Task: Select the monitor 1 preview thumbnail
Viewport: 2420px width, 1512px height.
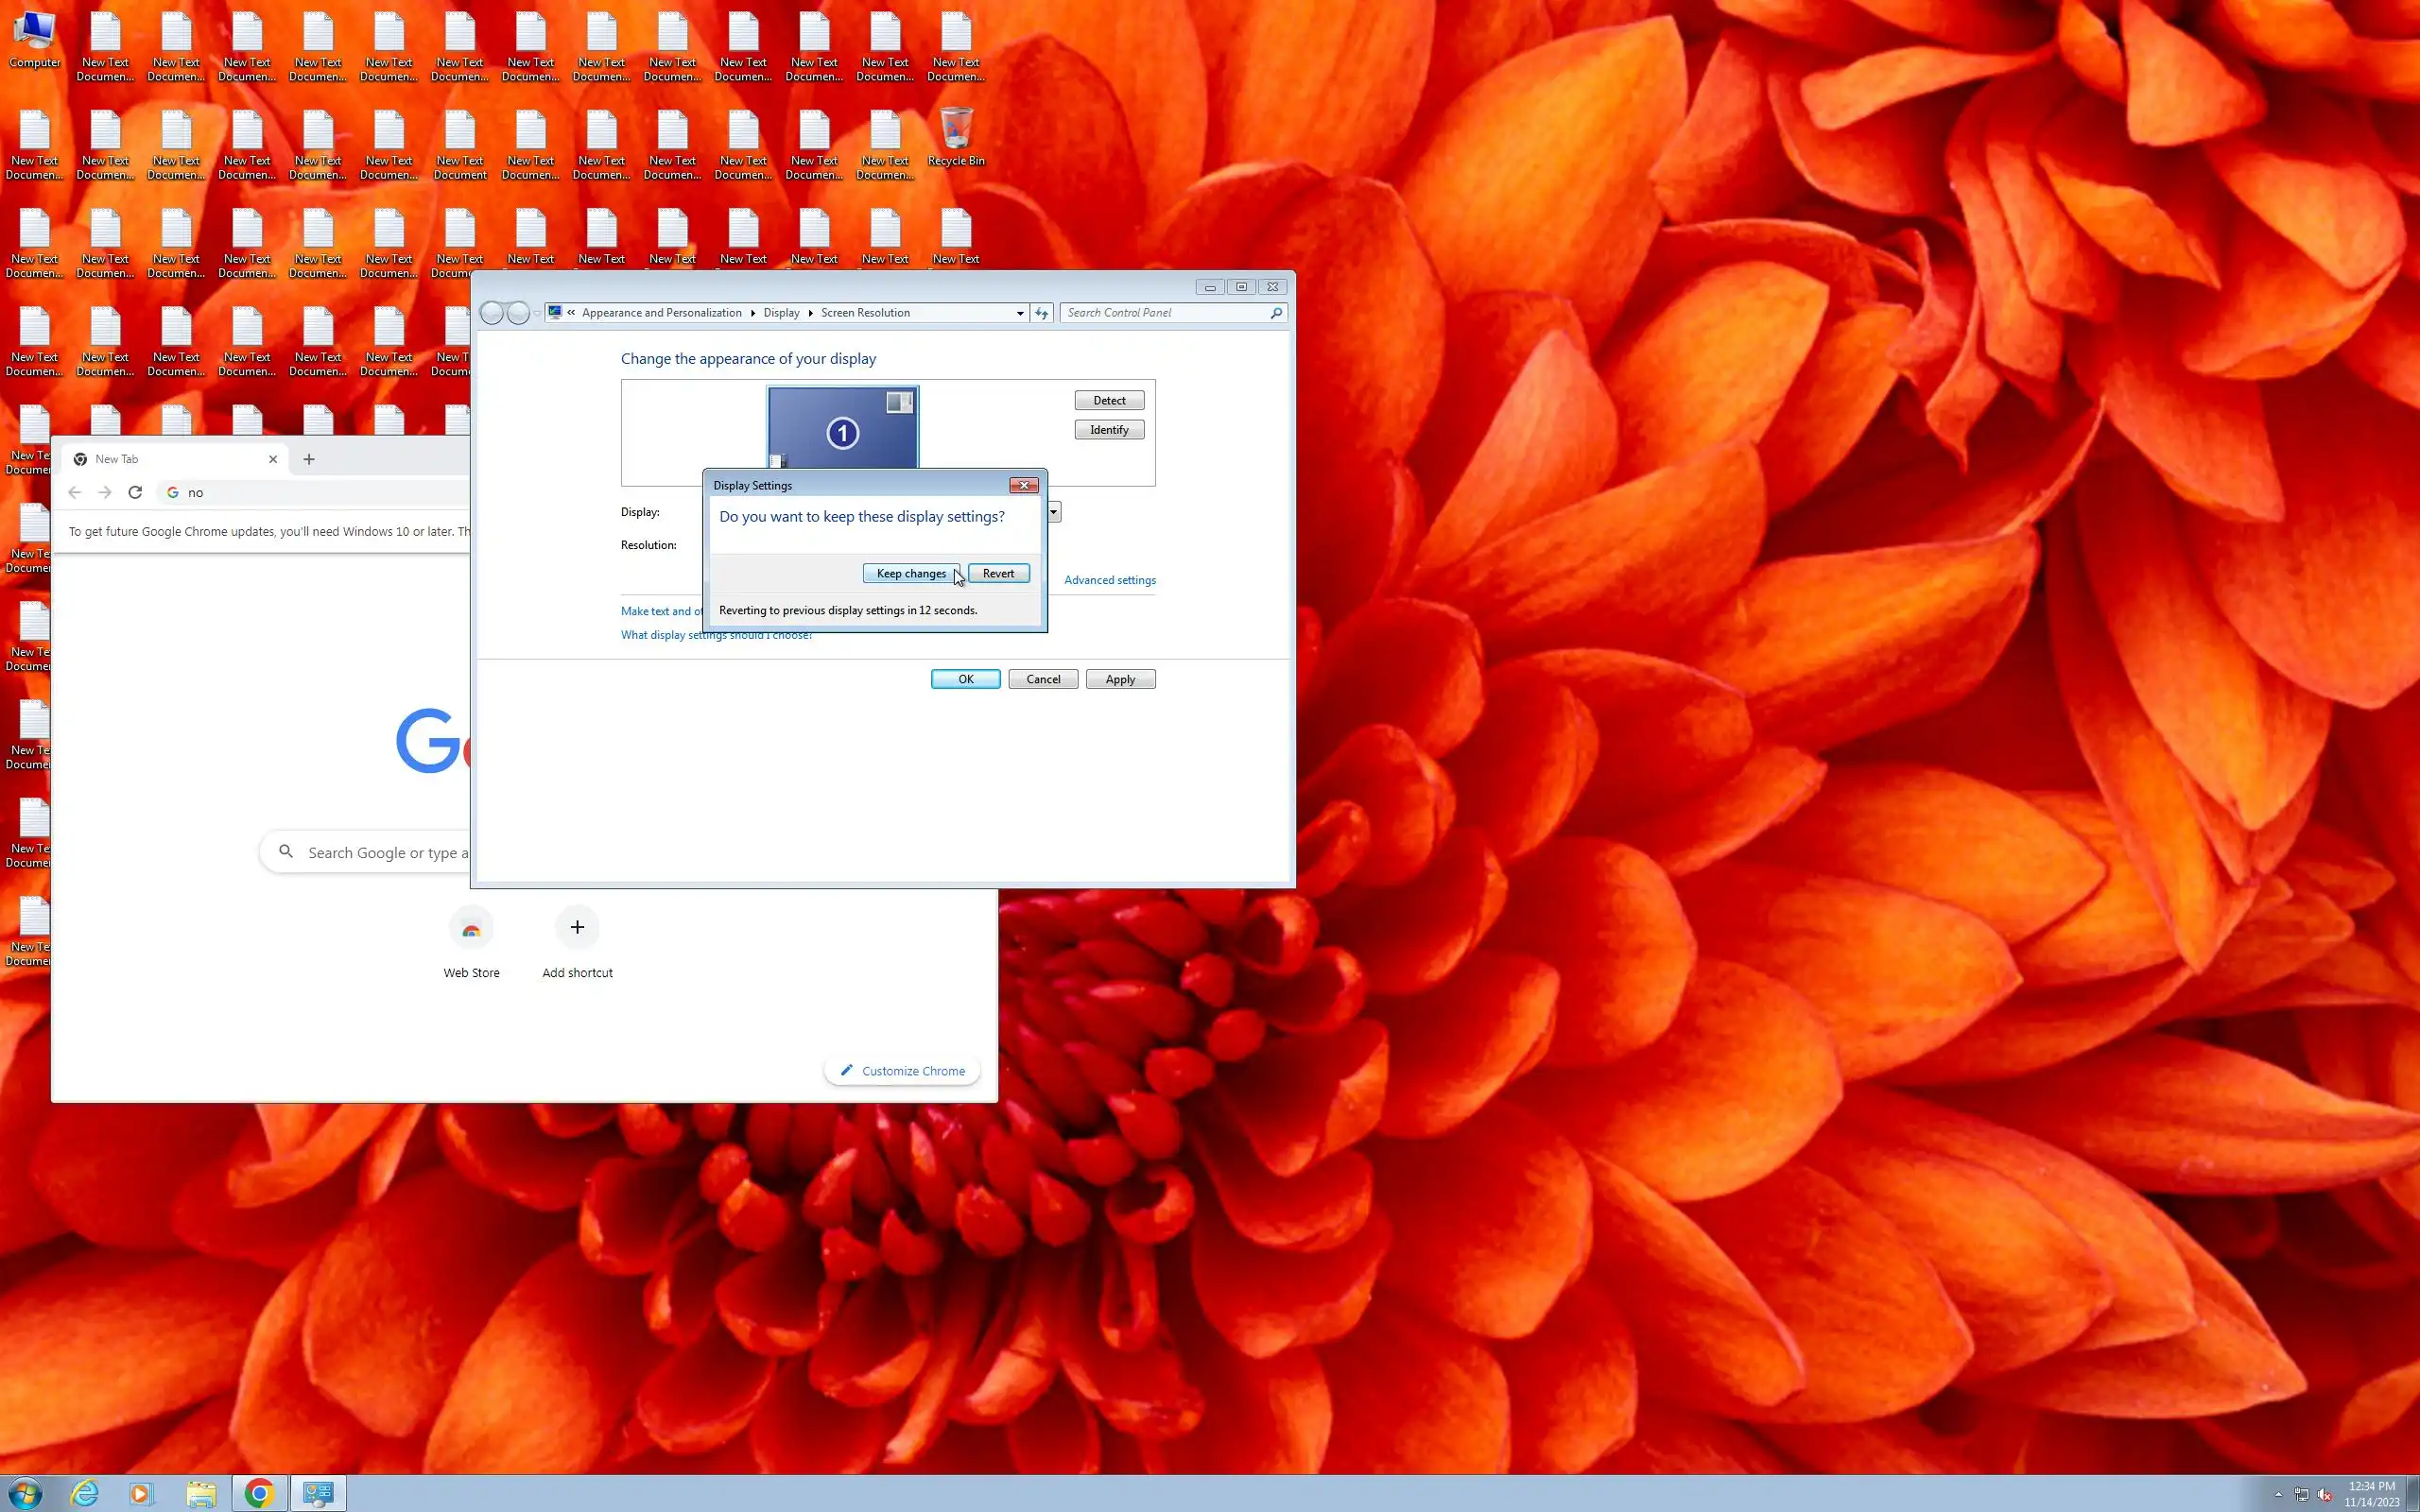Action: (x=842, y=430)
